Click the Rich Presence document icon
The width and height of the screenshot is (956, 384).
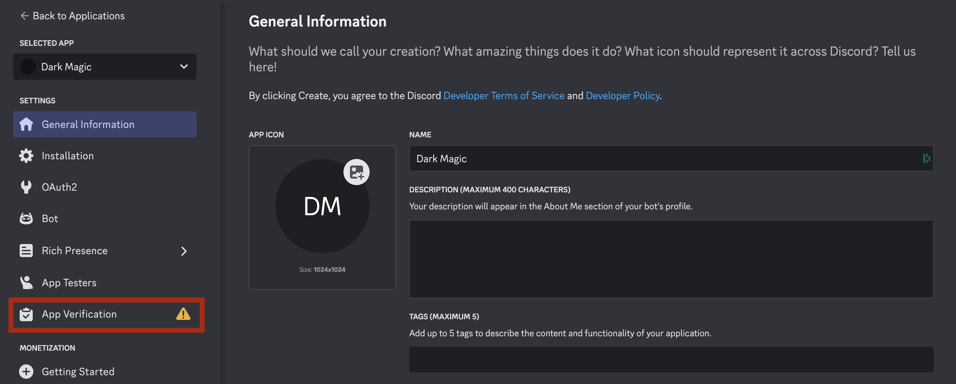pos(26,251)
